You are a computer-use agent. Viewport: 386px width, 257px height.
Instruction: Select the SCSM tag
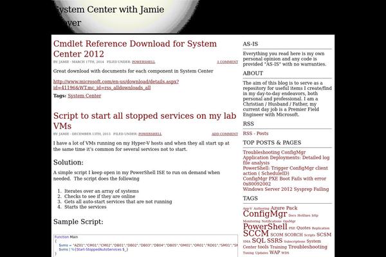click(x=324, y=235)
